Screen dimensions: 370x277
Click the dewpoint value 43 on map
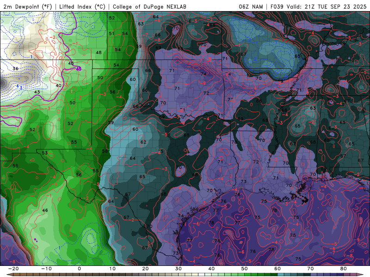pos(37,92)
